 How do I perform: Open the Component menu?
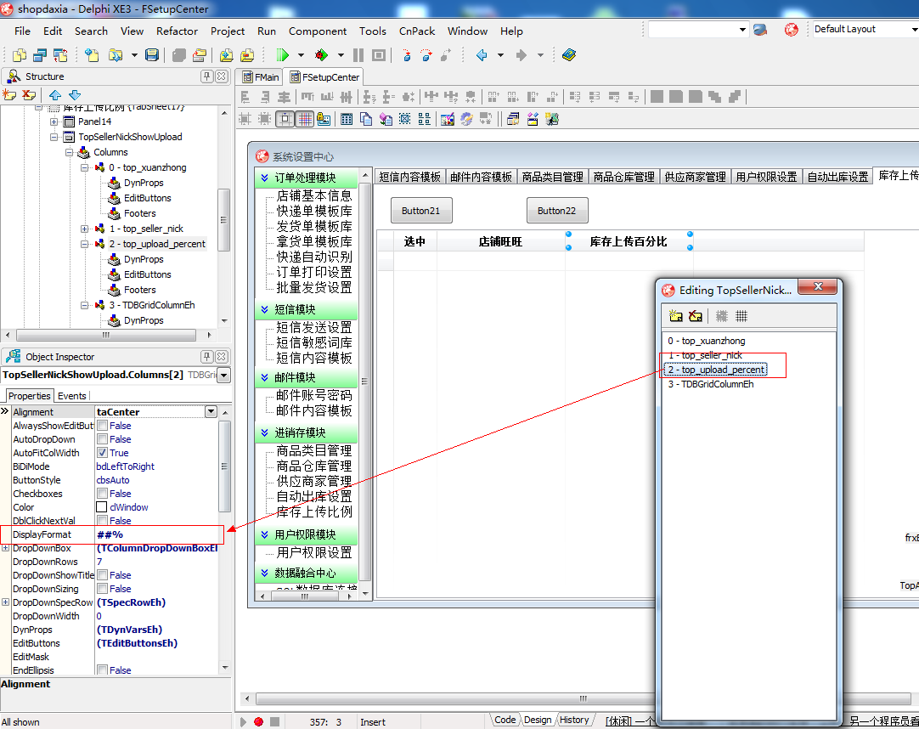[318, 31]
